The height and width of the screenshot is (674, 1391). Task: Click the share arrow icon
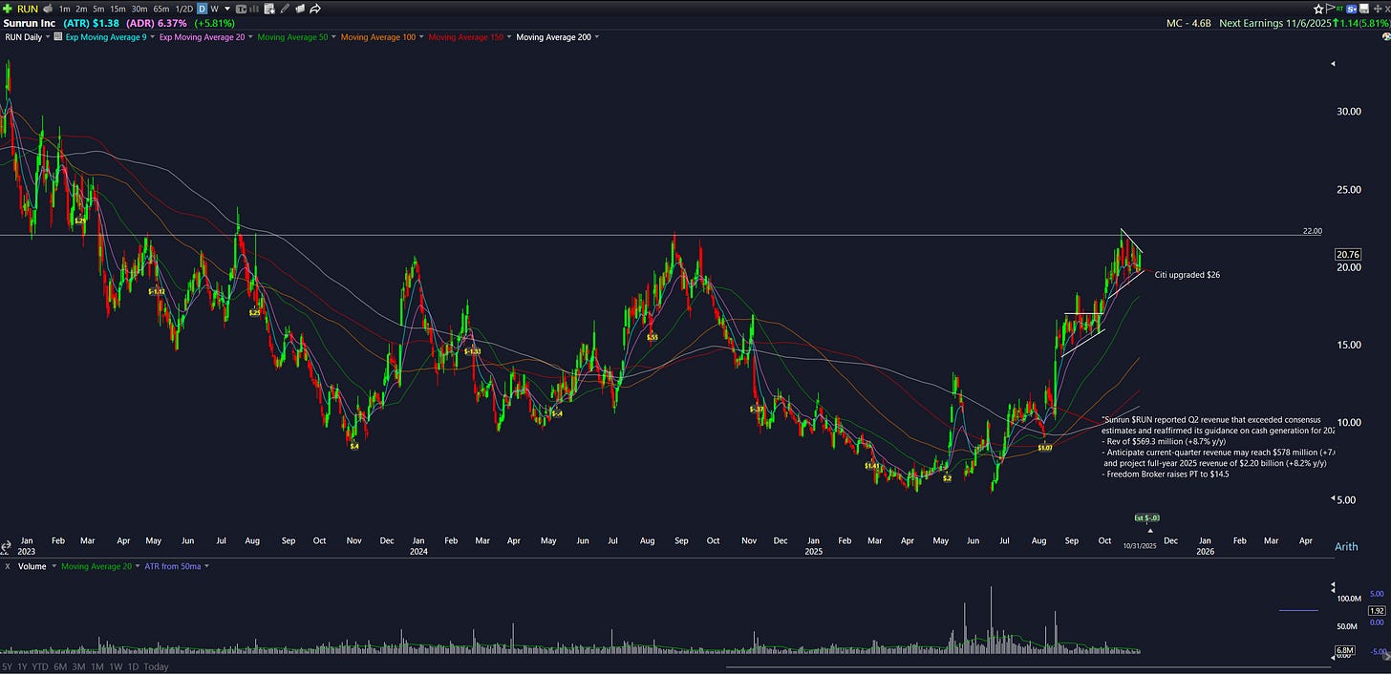pyautogui.click(x=315, y=9)
